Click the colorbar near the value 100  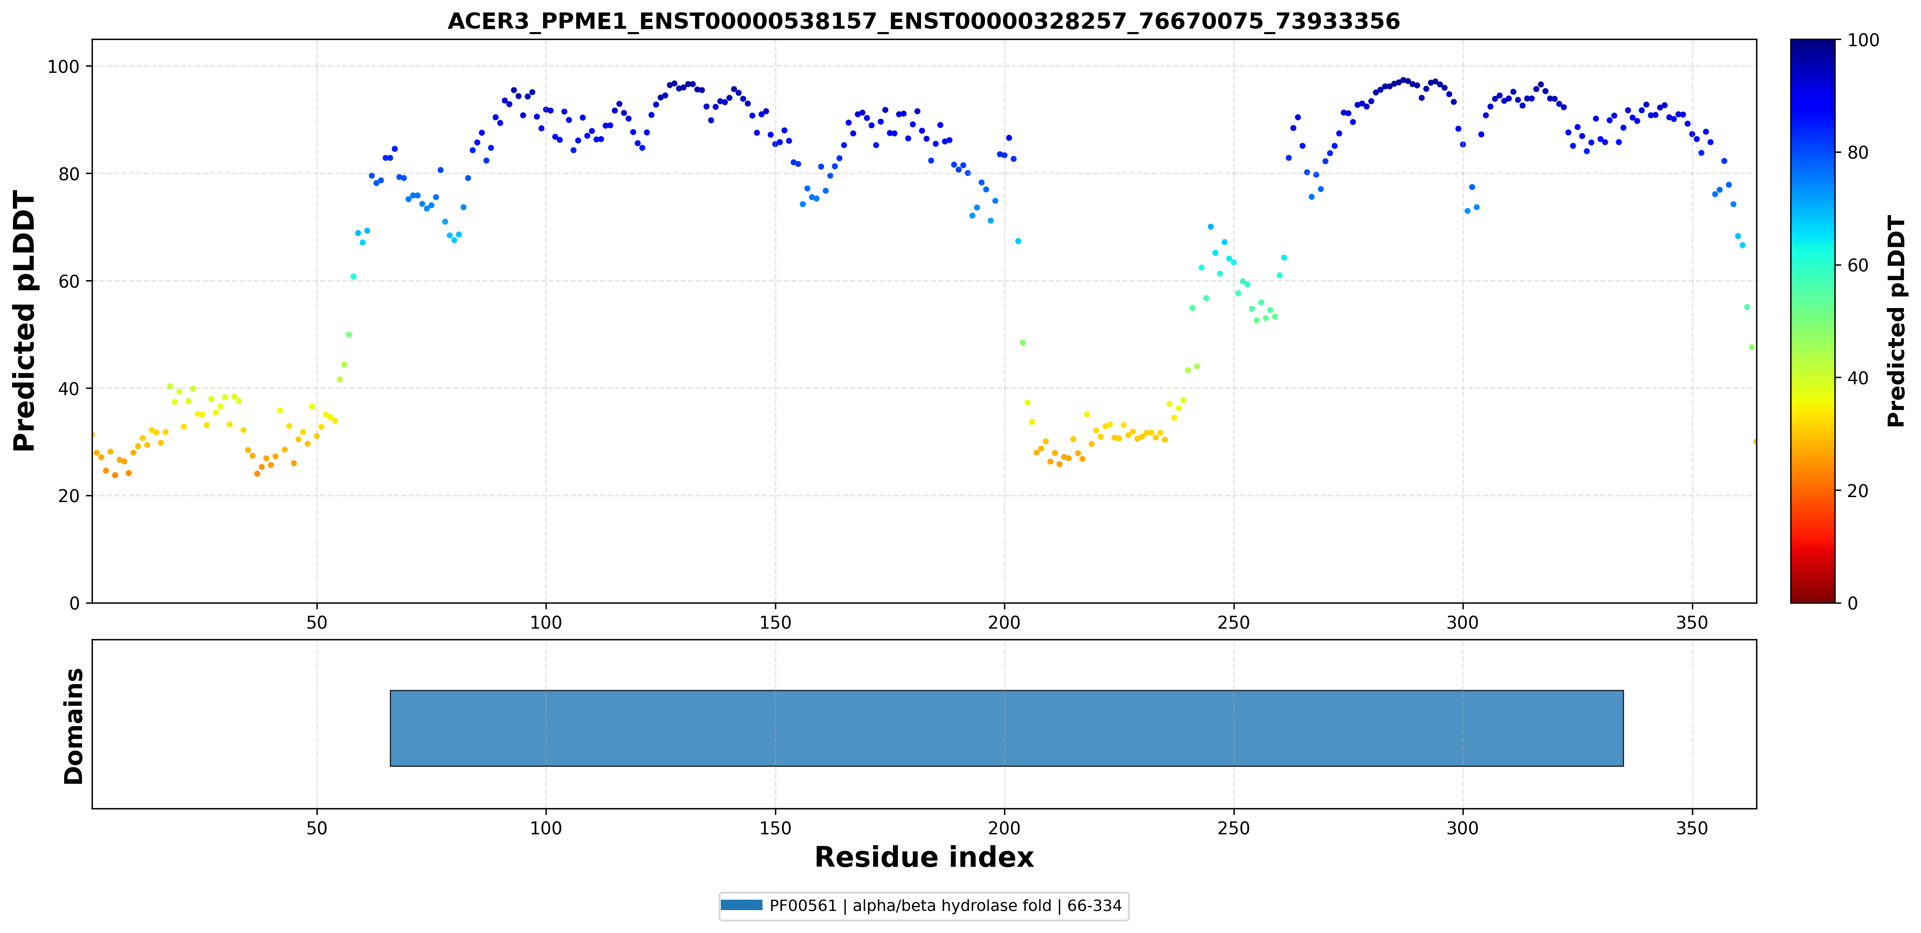tap(1812, 42)
